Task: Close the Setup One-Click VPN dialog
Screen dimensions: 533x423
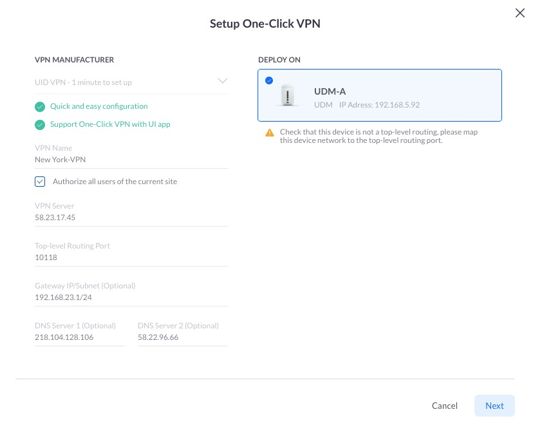Action: (519, 13)
